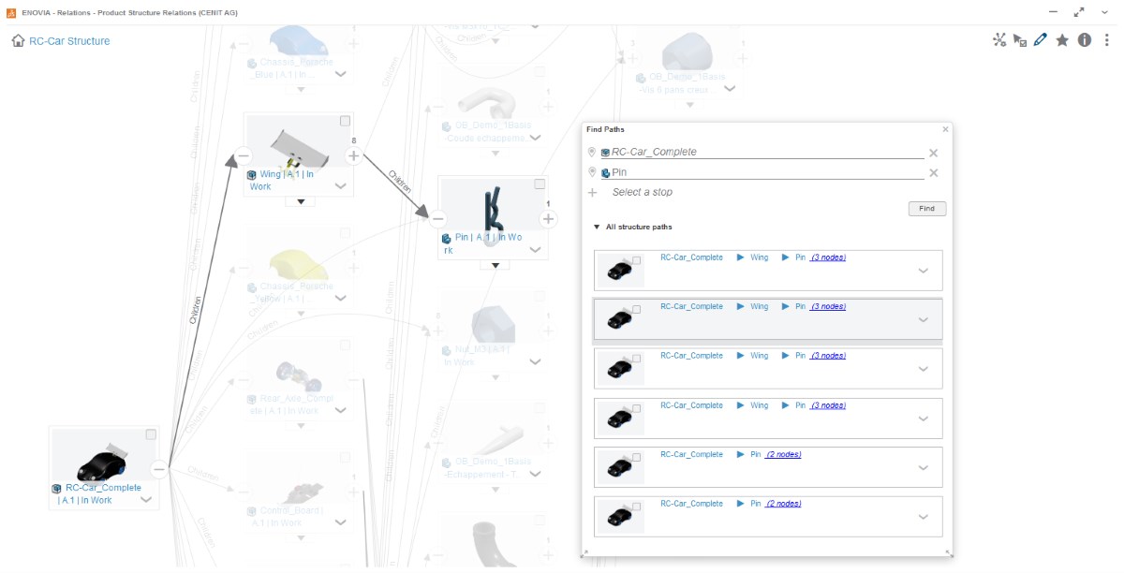Collapse the 'All structure paths' section
Screen dimensions: 1124x573
tap(597, 227)
